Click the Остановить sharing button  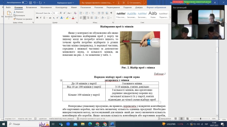pos(134,2)
